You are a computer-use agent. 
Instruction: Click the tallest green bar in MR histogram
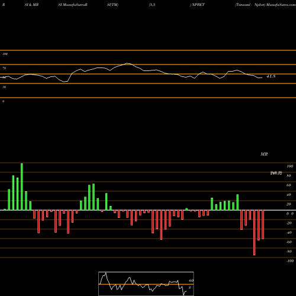tap(22, 186)
